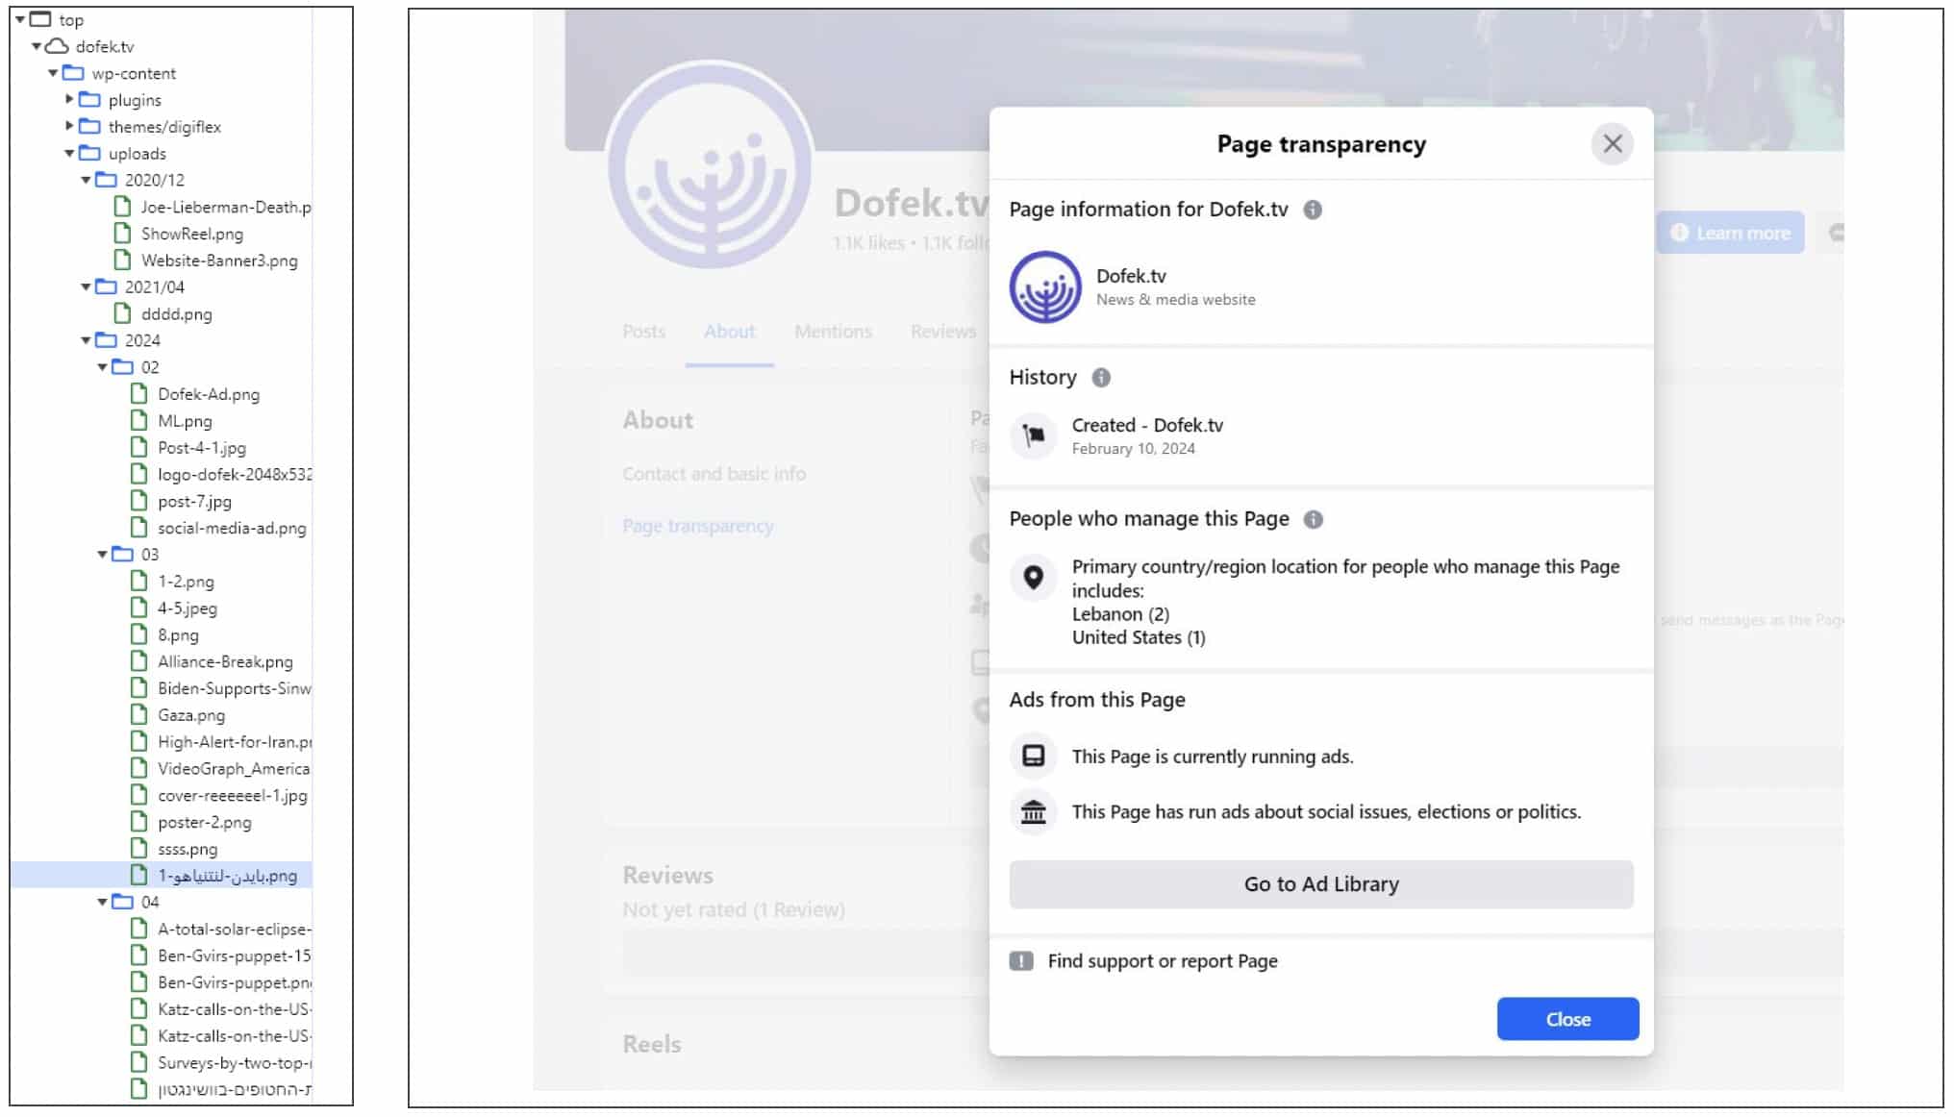Screen dimensions: 1954x1117
Task: Collapse the 2024 folder
Action: (86, 340)
